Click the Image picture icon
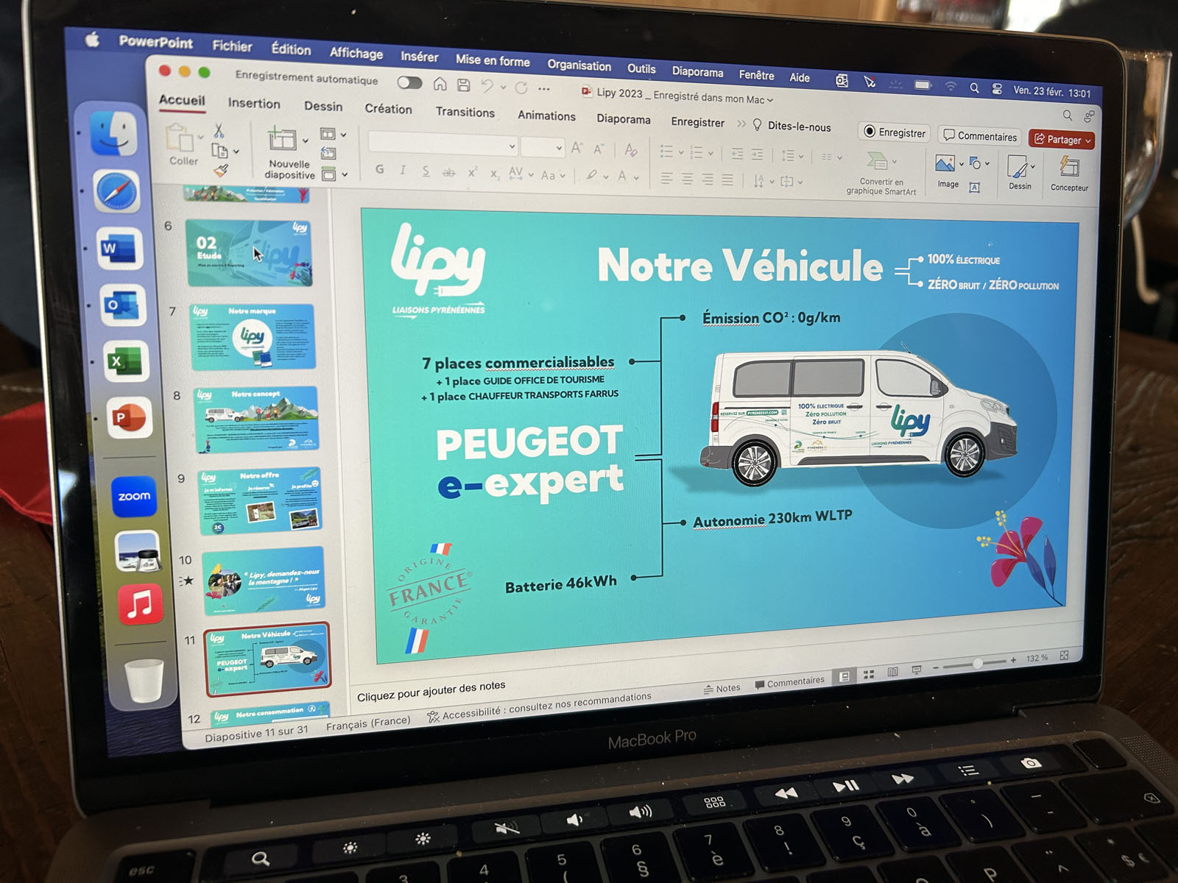The height and width of the screenshot is (883, 1178). (945, 163)
